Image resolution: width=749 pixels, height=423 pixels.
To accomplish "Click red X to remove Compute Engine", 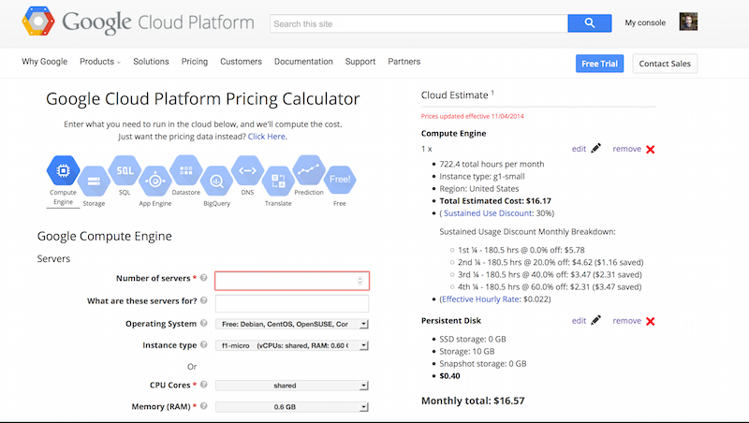I will (x=650, y=150).
